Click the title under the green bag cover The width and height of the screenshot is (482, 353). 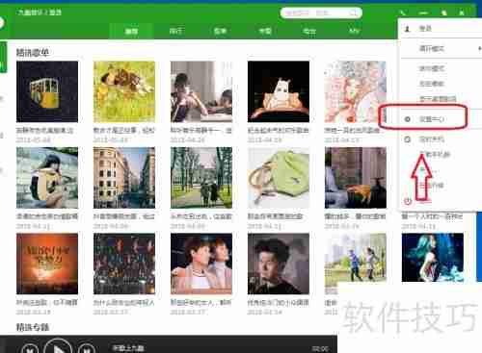coord(275,216)
